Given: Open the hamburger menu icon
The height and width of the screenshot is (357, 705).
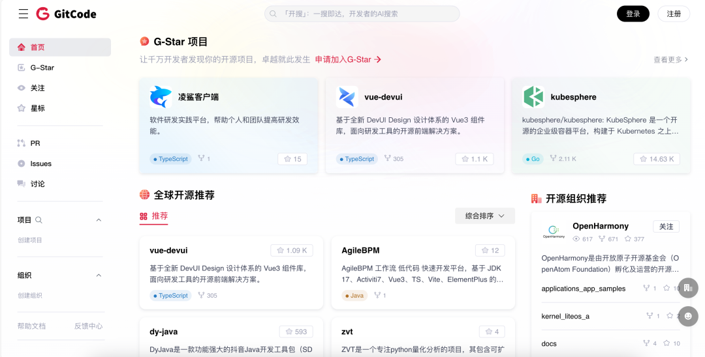Looking at the screenshot, I should 23,14.
